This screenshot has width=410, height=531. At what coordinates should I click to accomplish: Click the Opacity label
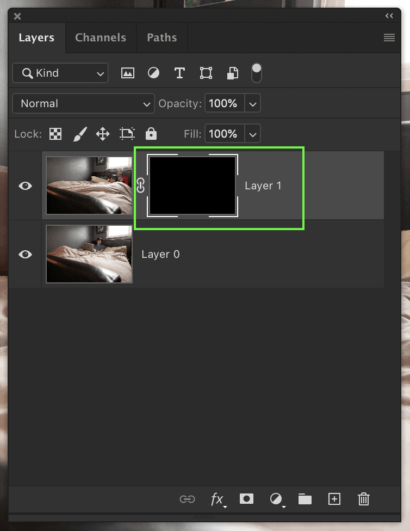pos(180,103)
